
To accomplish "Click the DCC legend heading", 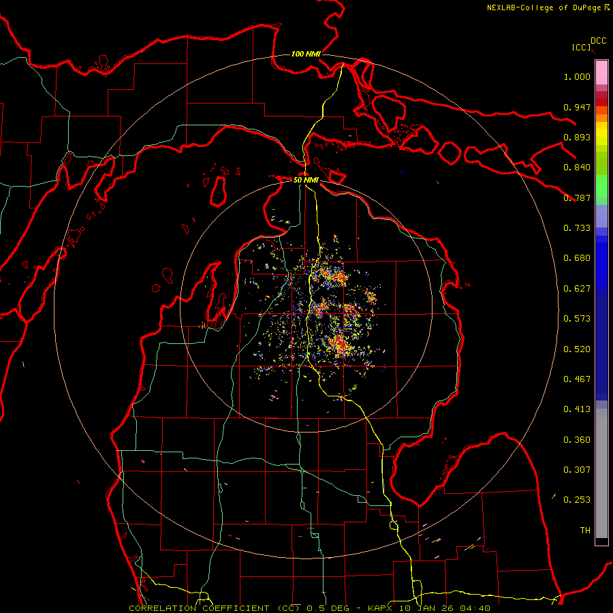I will click(x=599, y=41).
